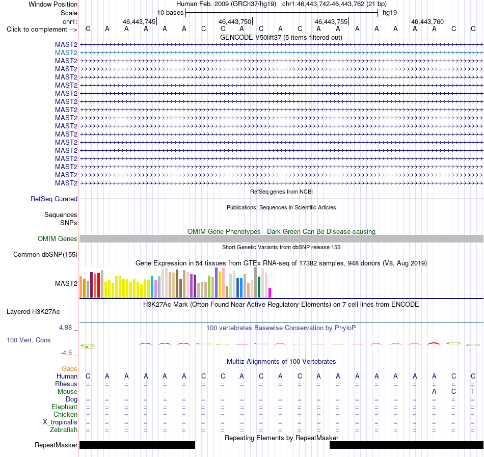Open Multiz Alignments of 100 Vertebrates title
Image resolution: width=484 pixels, height=457 pixels.
point(281,362)
